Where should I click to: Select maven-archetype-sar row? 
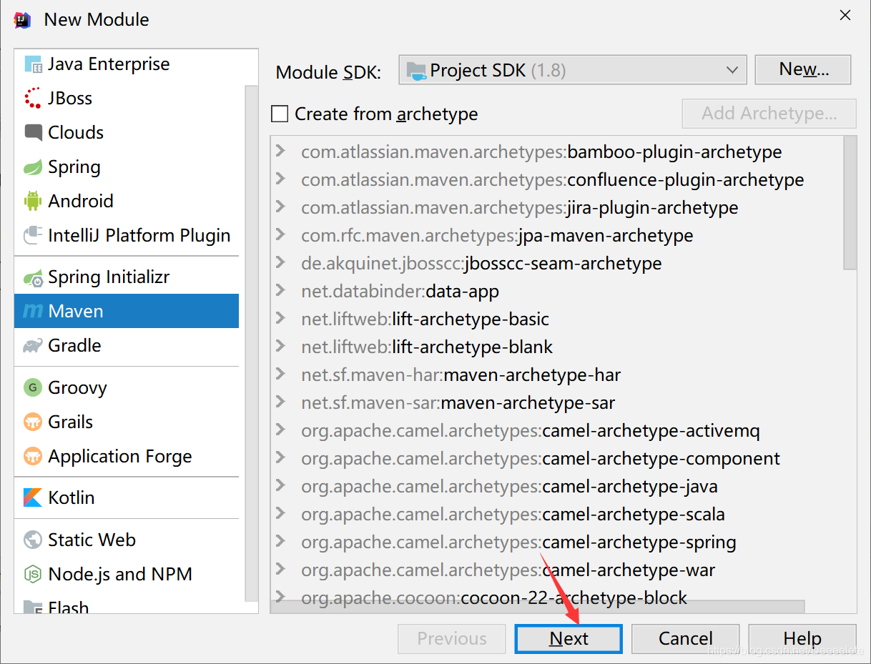pyautogui.click(x=556, y=402)
